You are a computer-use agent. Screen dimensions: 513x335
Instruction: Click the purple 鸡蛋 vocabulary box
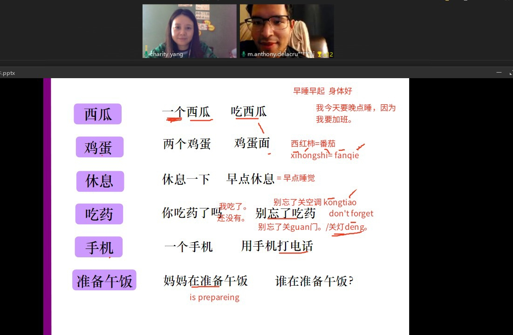(x=99, y=147)
